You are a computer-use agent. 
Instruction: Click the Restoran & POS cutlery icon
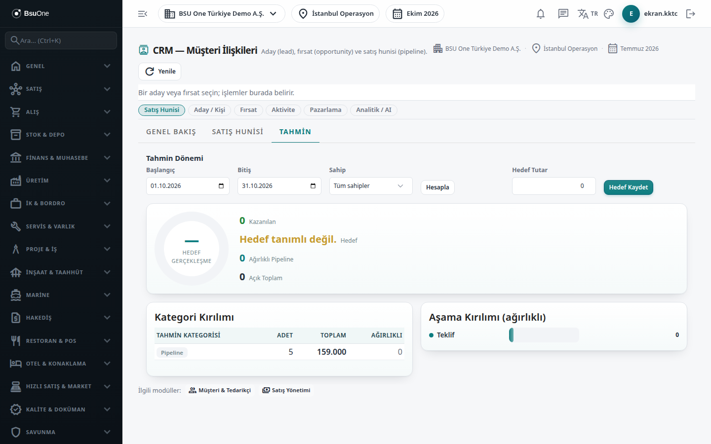[x=16, y=341]
